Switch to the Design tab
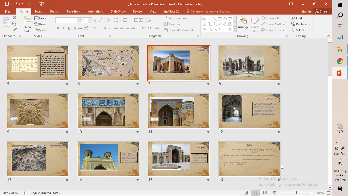The width and height of the screenshot is (348, 196). [x=54, y=11]
